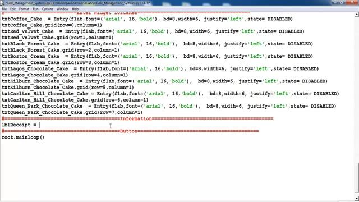359x202 pixels.
Task: Click the 'root.mainloop()' line
Action: point(23,137)
